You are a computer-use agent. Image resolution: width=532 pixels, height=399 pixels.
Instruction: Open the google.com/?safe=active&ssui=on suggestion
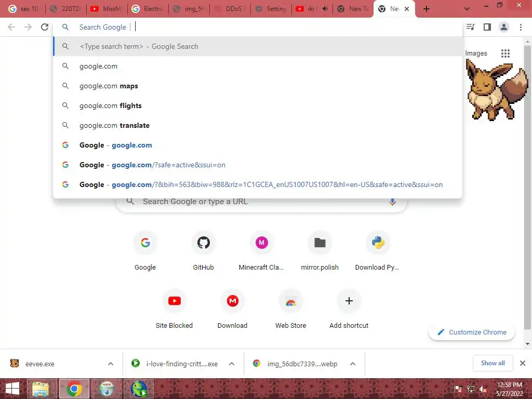click(x=258, y=165)
